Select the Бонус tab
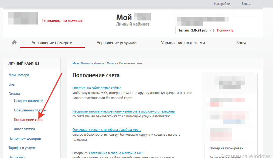The image size is (273, 158). point(241,43)
